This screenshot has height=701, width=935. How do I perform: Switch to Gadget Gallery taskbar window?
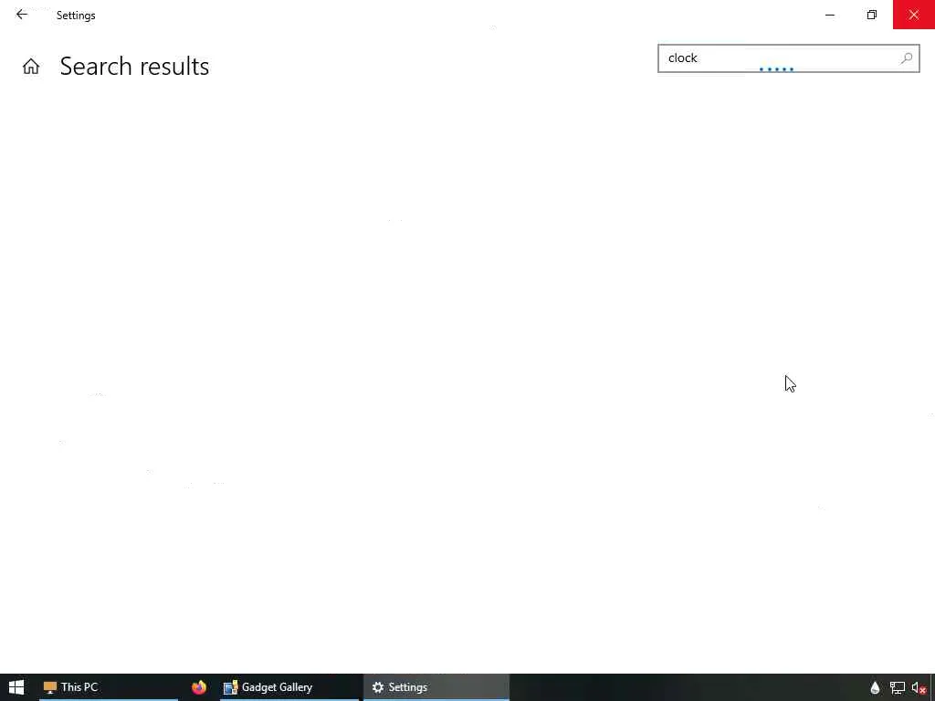(x=289, y=687)
